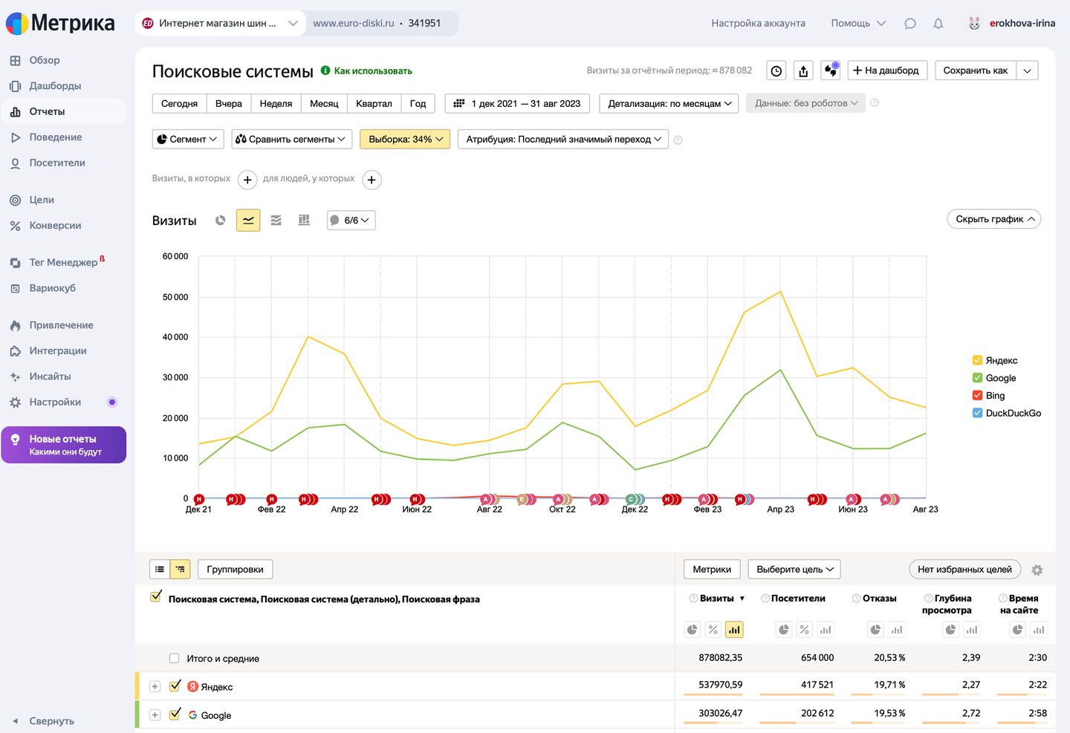
Task: Uncheck the Google row checkbox
Action: pos(175,714)
